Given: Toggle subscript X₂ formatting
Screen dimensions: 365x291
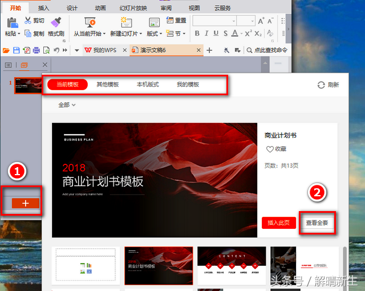Looking at the screenshot, I should click(258, 33).
